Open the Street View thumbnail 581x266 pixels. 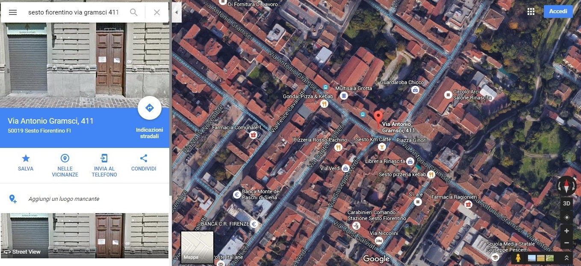(x=85, y=236)
